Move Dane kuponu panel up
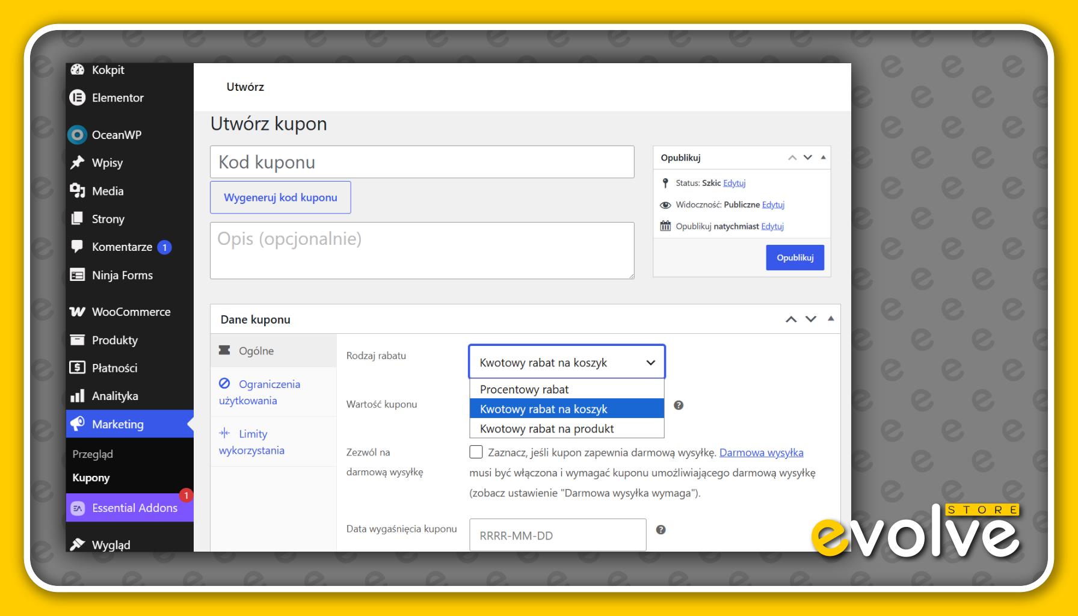This screenshot has width=1078, height=616. 791,319
